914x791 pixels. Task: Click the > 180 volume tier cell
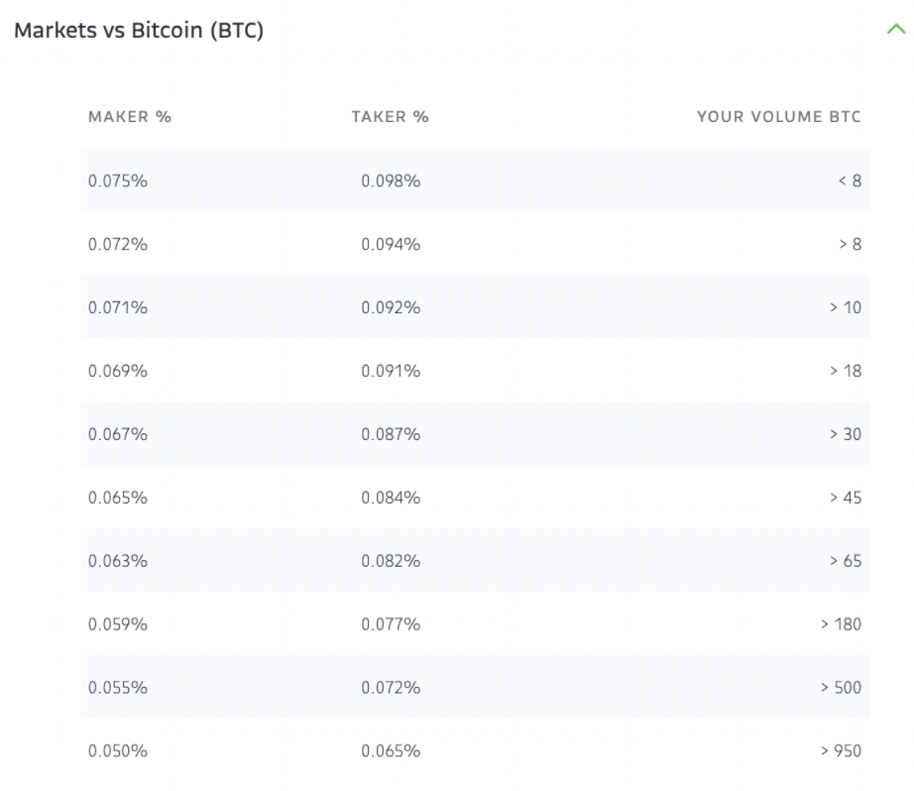(x=841, y=624)
